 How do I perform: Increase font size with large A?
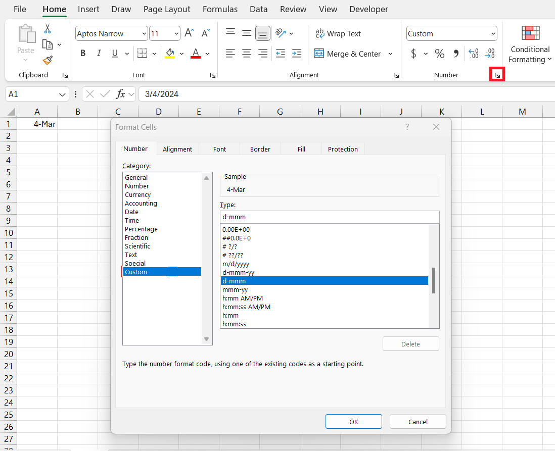click(x=190, y=33)
